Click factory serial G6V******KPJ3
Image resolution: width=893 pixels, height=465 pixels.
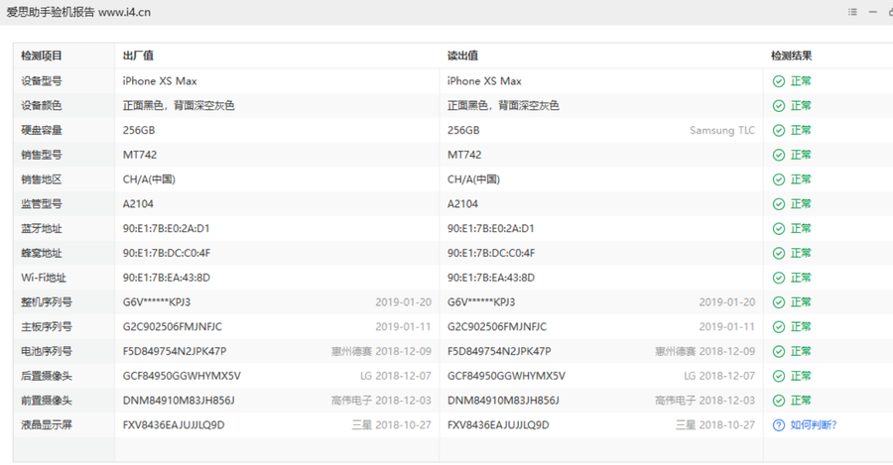tap(157, 302)
